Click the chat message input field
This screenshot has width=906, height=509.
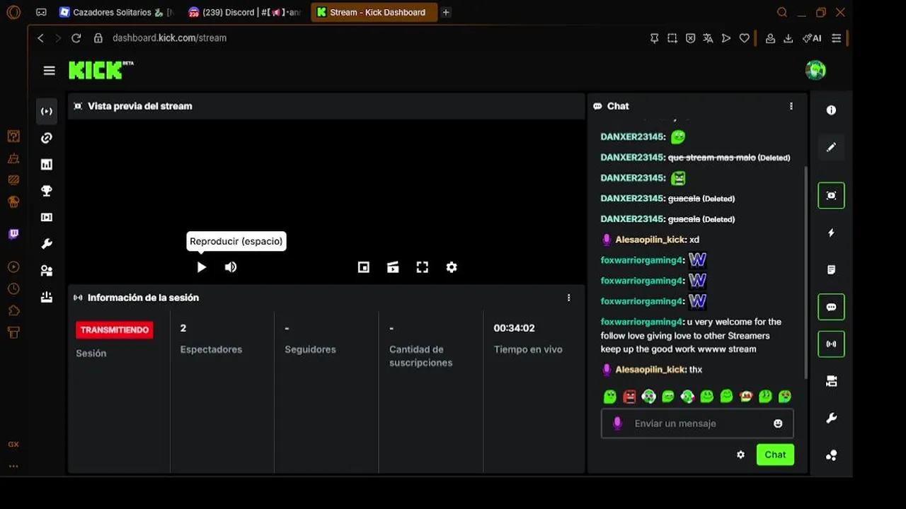pos(697,423)
